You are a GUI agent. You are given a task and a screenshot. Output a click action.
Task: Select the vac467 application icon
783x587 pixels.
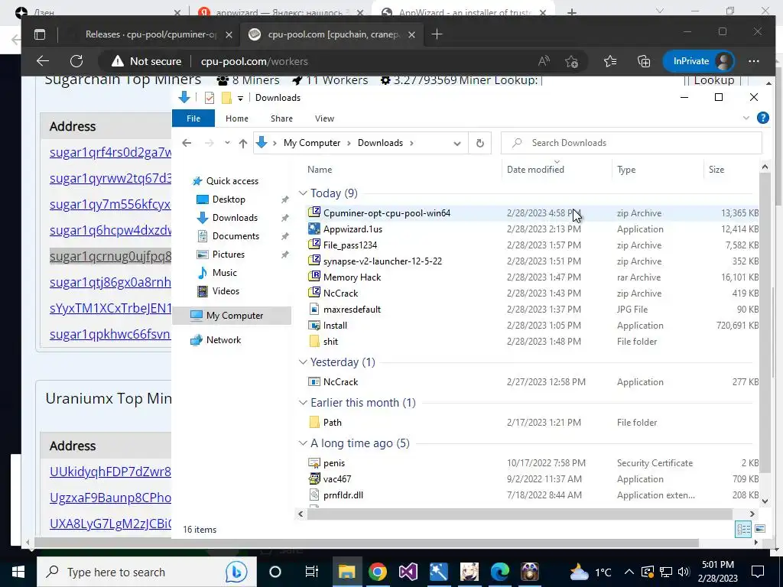pos(314,478)
